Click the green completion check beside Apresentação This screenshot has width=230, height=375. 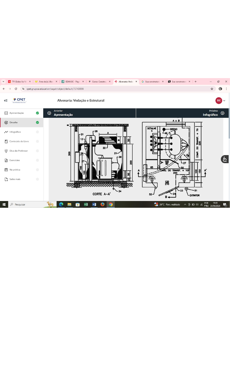coord(37,113)
